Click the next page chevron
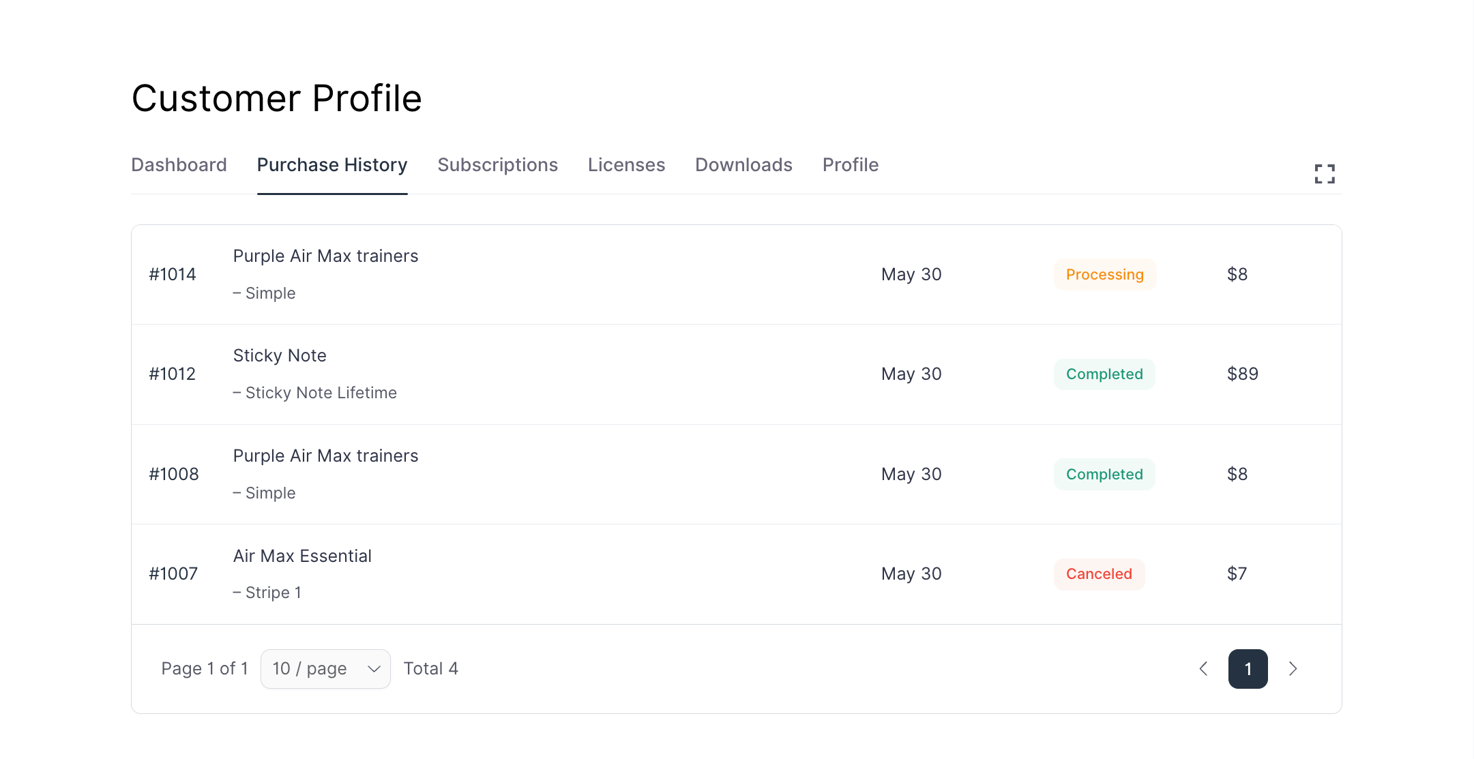Screen dimensions: 1474x759 click(1293, 669)
